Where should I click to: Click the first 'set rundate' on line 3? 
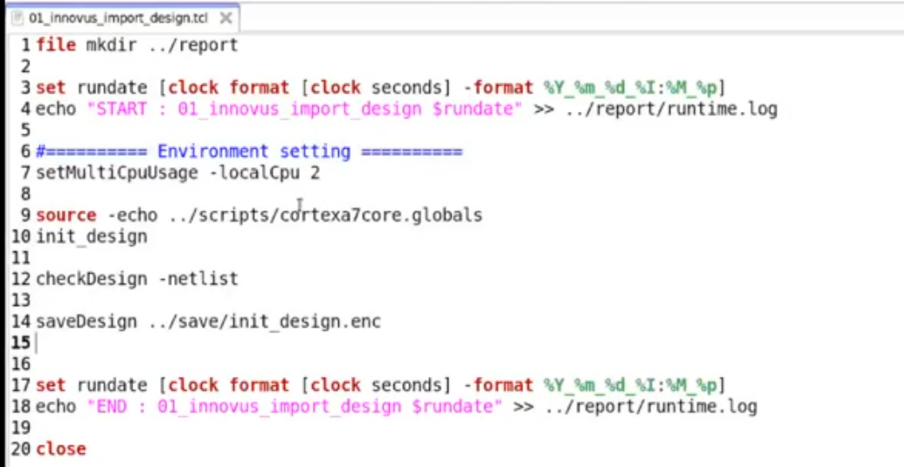(x=92, y=88)
